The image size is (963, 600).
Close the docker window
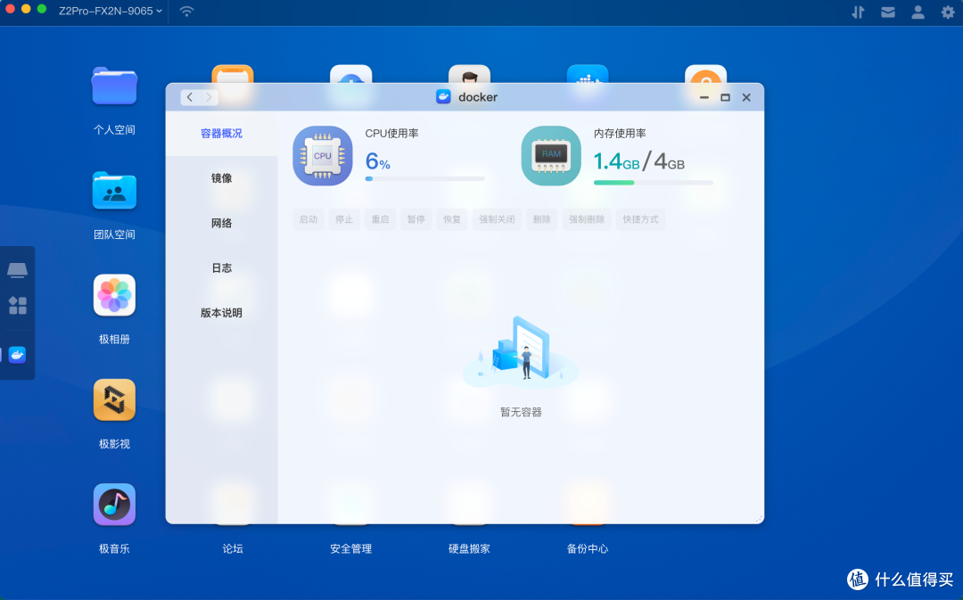point(746,97)
